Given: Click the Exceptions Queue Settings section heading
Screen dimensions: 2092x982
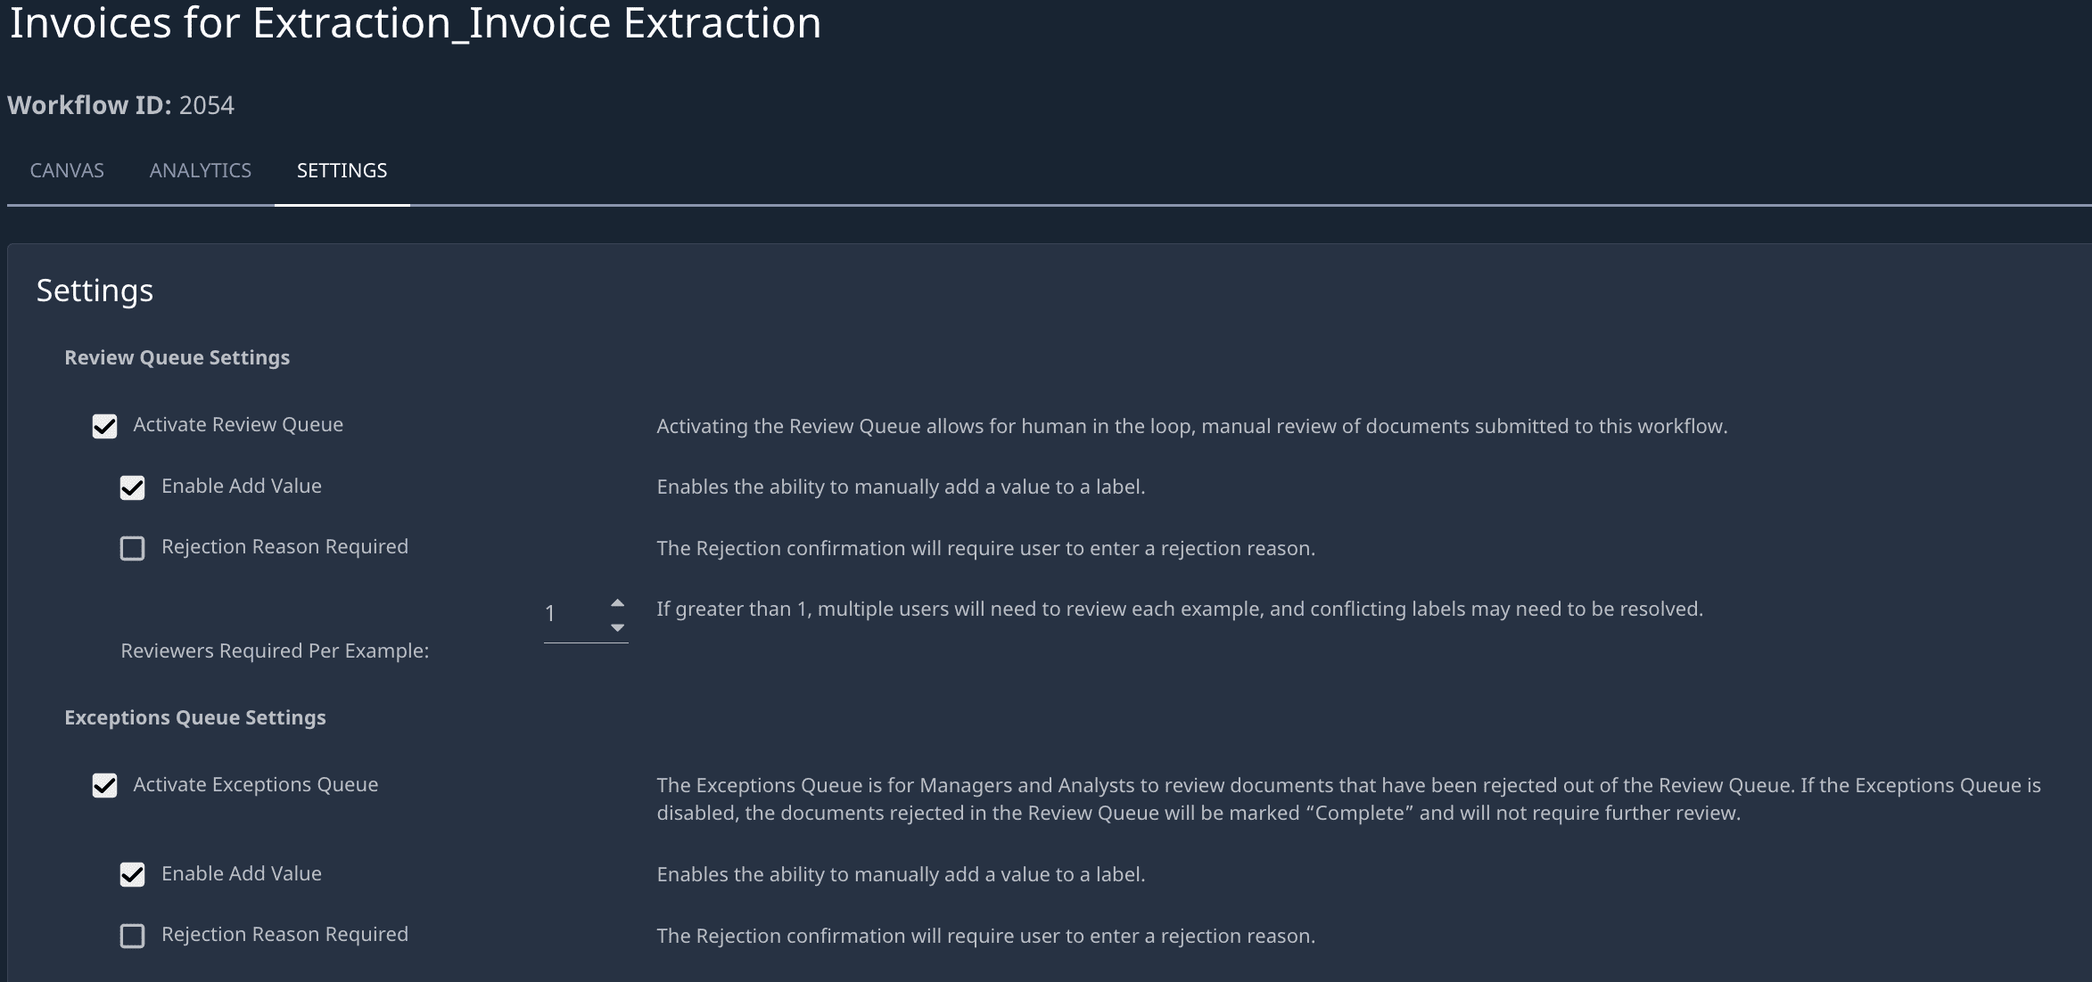Looking at the screenshot, I should [194, 717].
